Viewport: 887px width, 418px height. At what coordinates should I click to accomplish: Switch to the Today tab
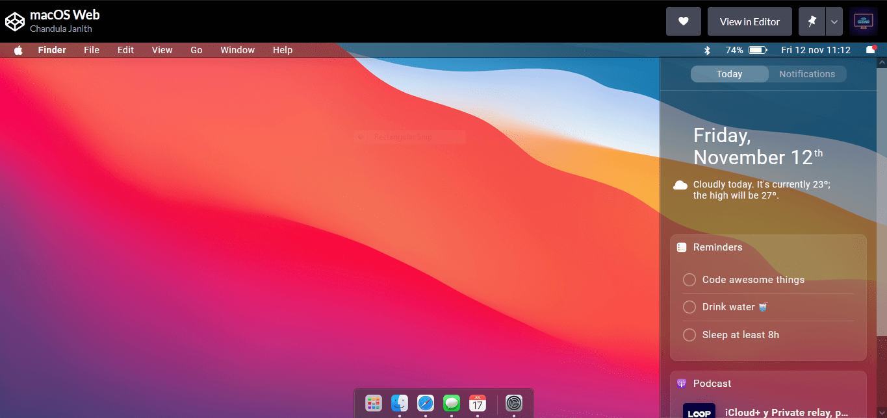click(x=729, y=74)
